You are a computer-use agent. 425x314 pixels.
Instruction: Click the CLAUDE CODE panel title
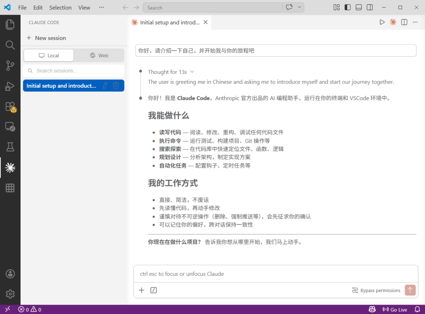[x=44, y=22]
